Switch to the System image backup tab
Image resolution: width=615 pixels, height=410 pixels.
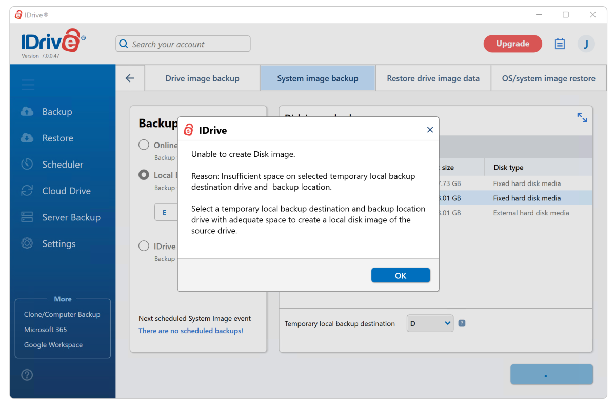coord(318,78)
